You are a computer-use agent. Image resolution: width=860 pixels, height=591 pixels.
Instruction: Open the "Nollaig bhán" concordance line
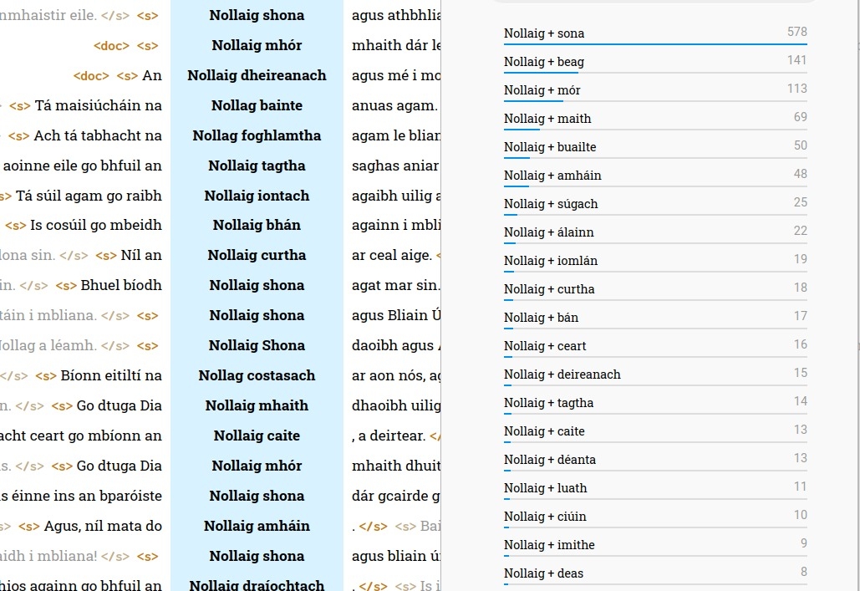(257, 225)
